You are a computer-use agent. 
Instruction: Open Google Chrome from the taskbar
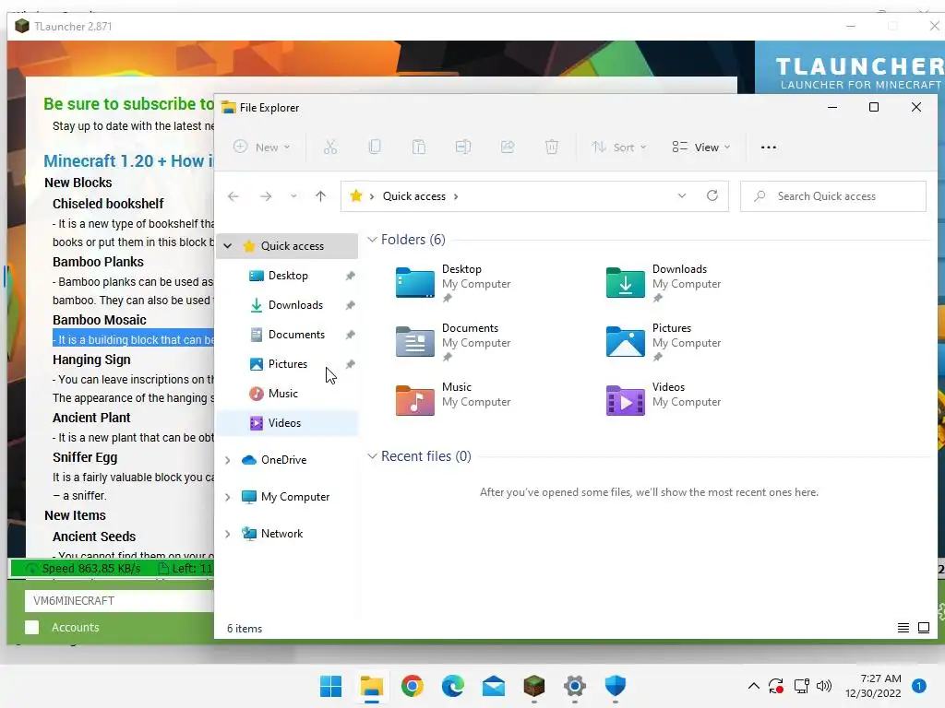pos(413,686)
